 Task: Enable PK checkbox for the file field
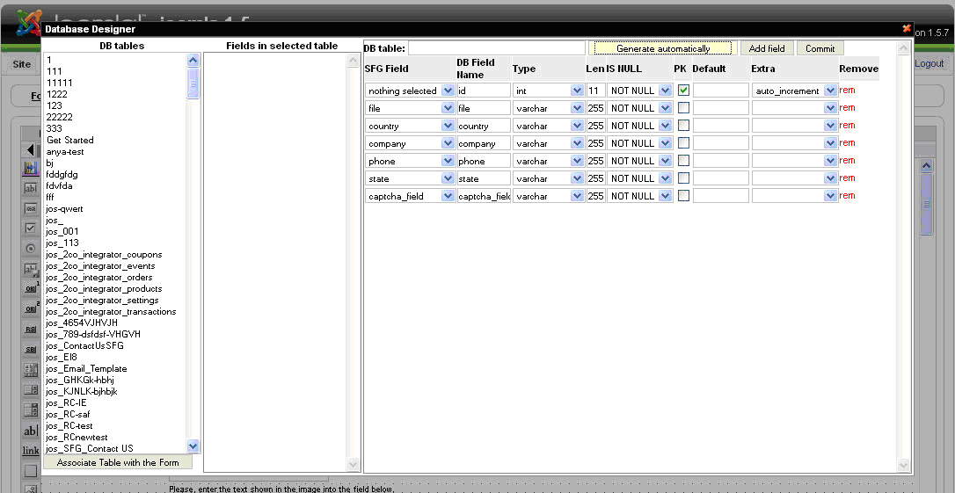683,108
